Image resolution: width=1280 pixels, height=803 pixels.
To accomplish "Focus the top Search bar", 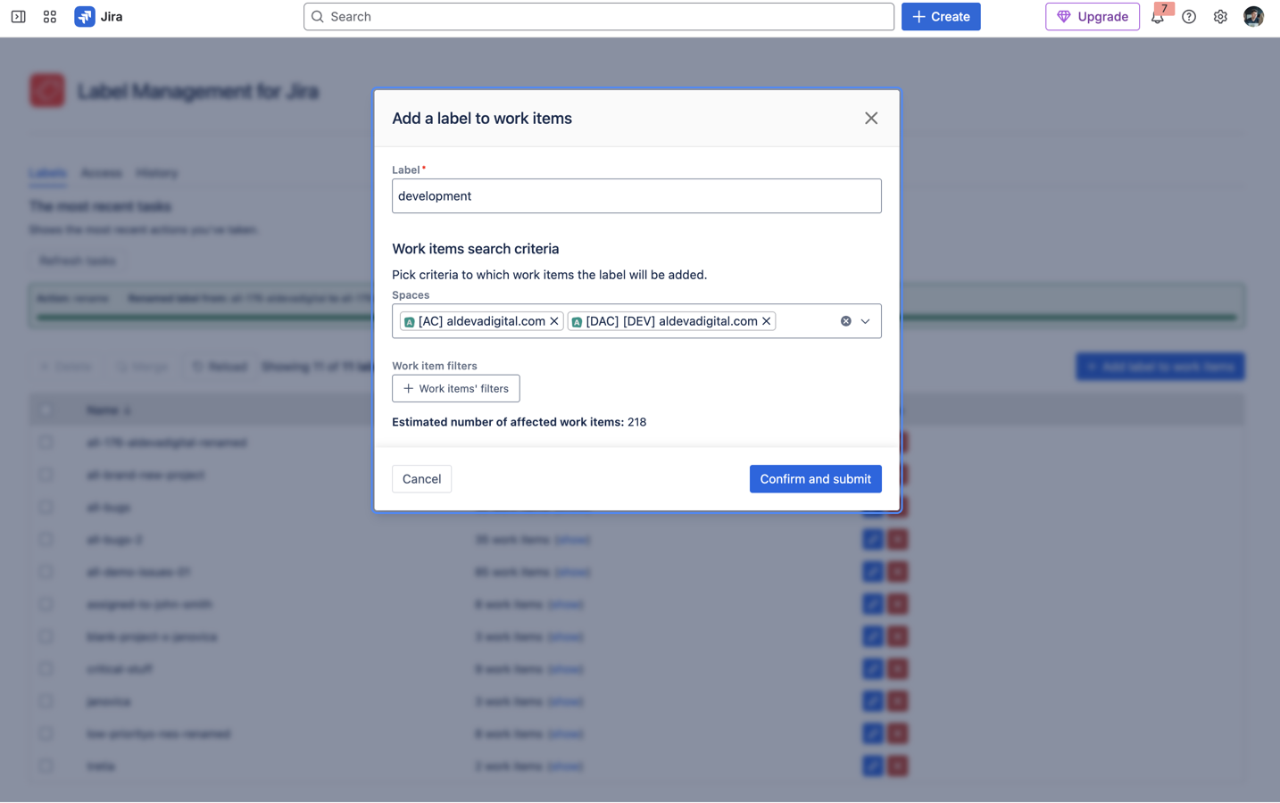I will (598, 17).
